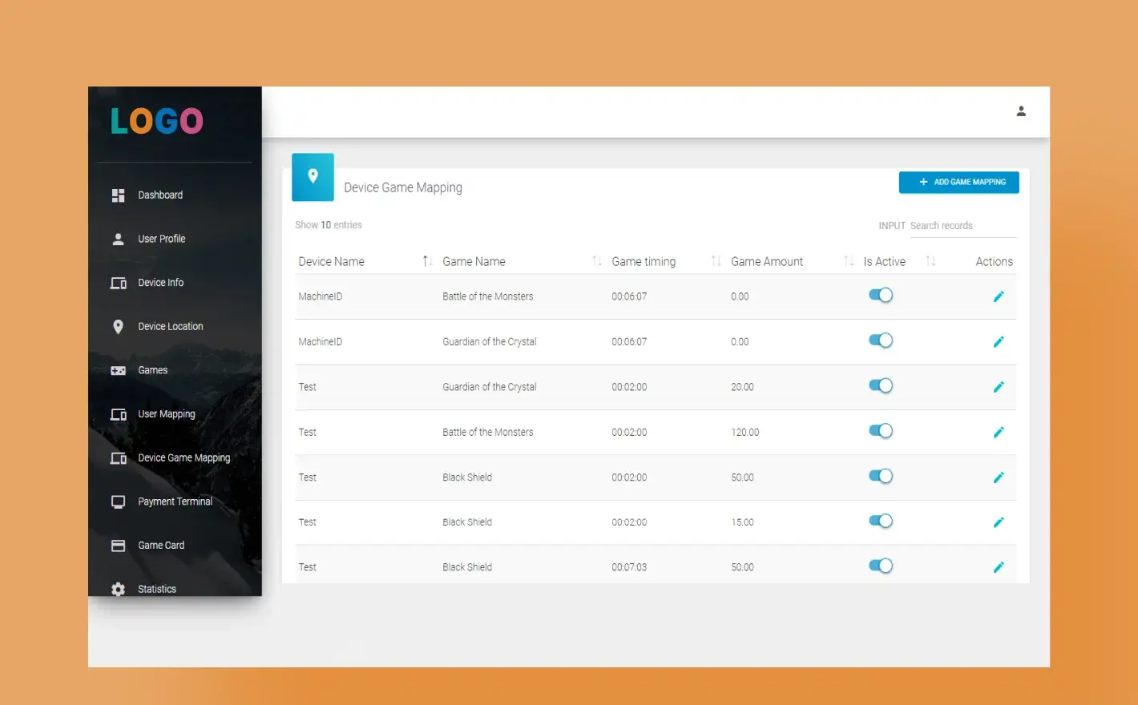Open the Show 10 entries selector
Viewport: 1138px width, 705px height.
click(326, 225)
